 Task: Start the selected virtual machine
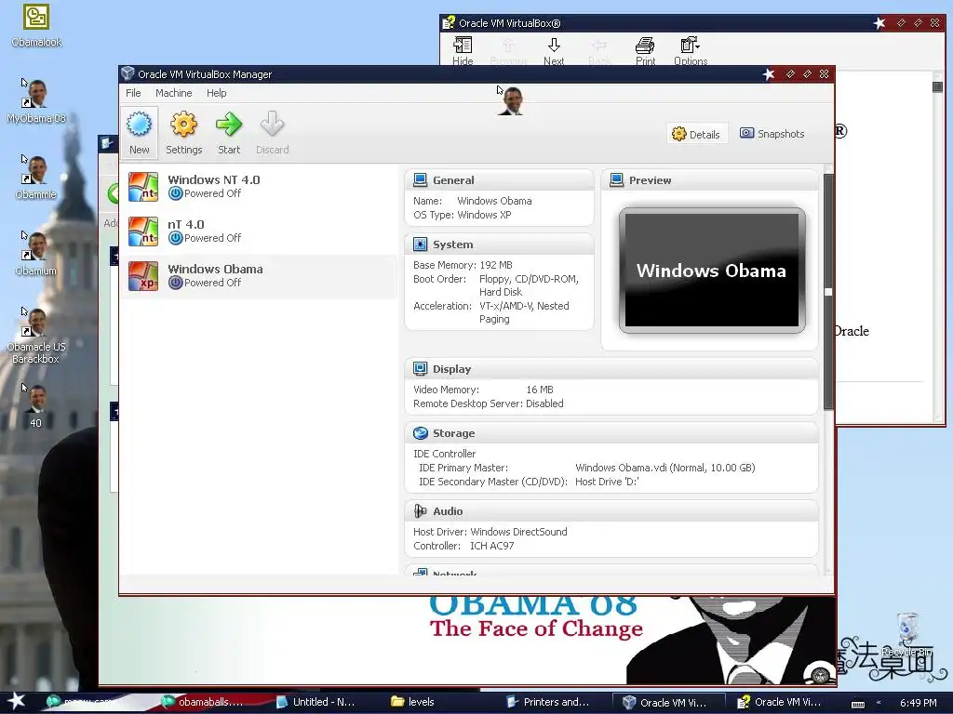(x=229, y=133)
